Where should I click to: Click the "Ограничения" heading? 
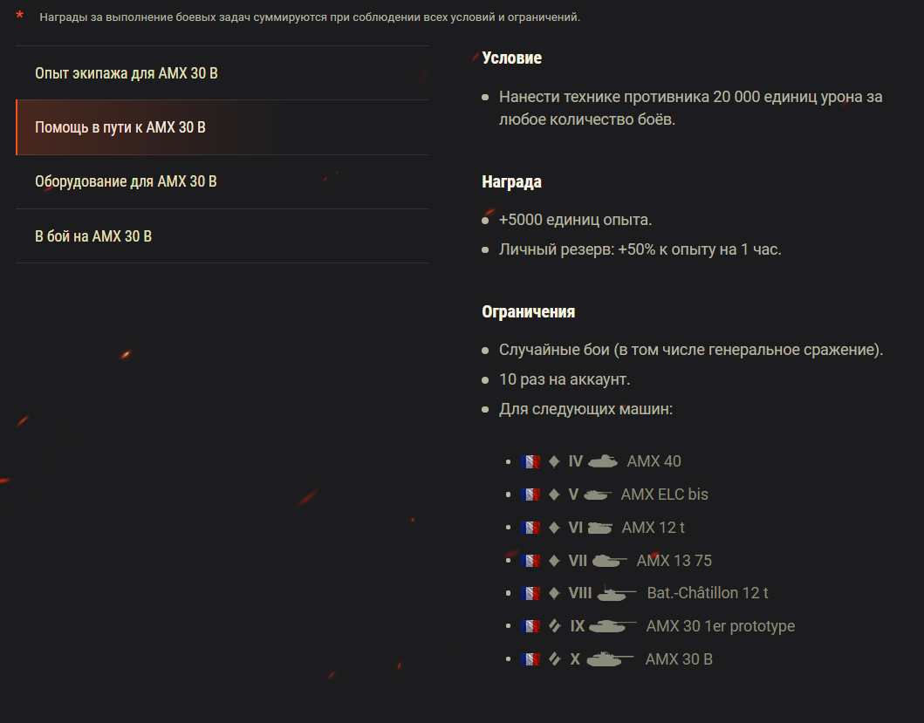(x=529, y=311)
